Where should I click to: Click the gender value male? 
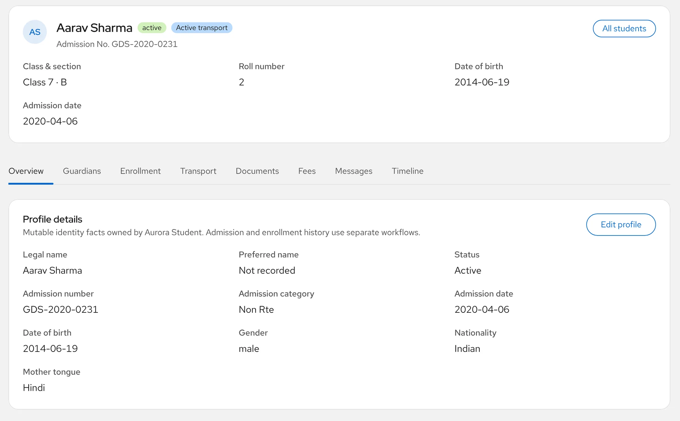tap(249, 349)
